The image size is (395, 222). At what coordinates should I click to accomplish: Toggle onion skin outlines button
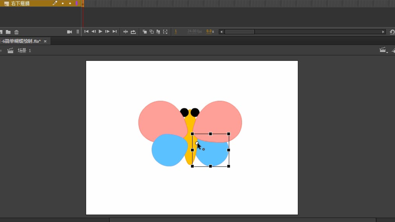pyautogui.click(x=152, y=32)
